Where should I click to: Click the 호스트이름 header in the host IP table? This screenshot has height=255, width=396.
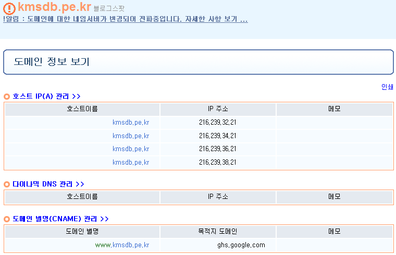[x=82, y=109]
